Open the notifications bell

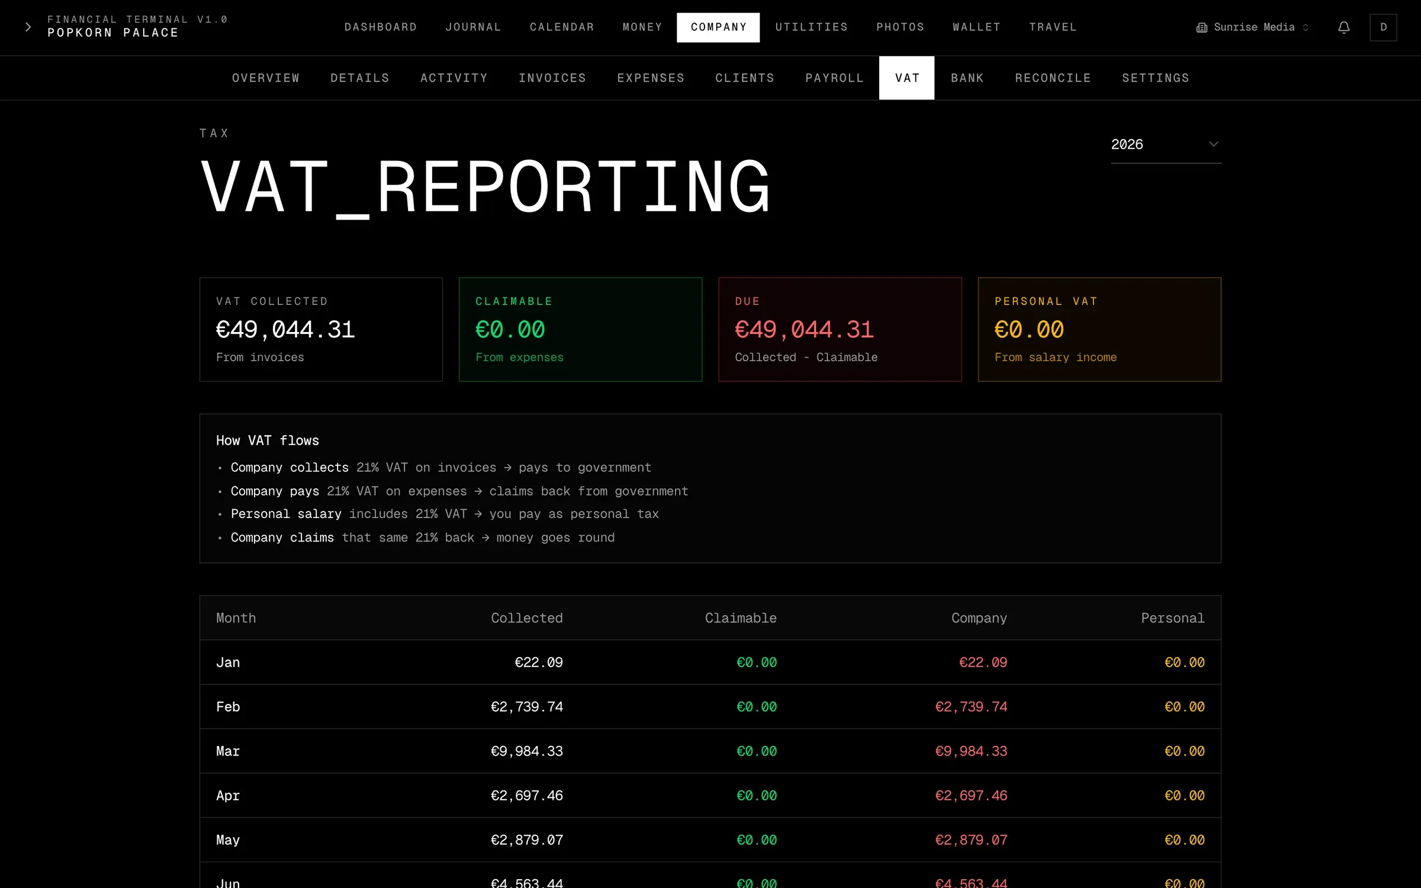[x=1343, y=27]
